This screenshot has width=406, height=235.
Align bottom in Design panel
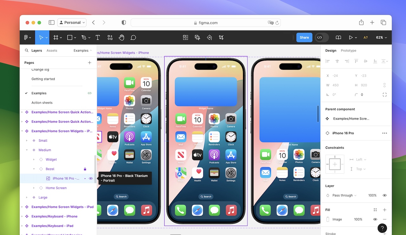(x=375, y=61)
